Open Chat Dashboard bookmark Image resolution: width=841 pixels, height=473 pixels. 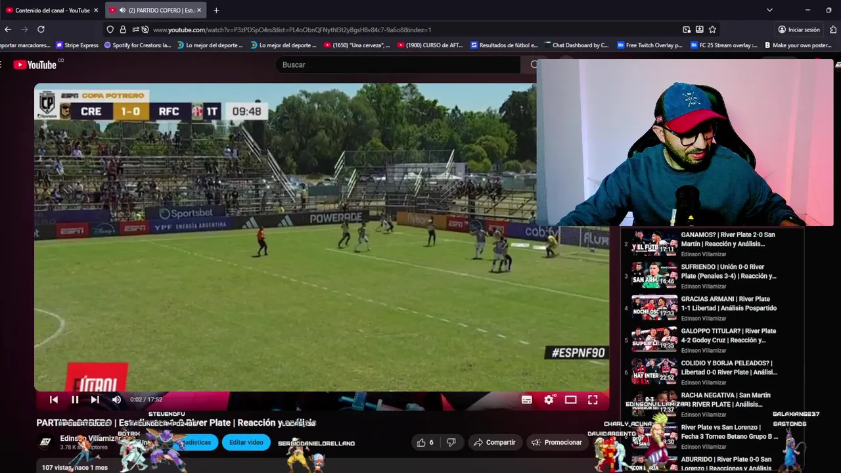pos(576,45)
